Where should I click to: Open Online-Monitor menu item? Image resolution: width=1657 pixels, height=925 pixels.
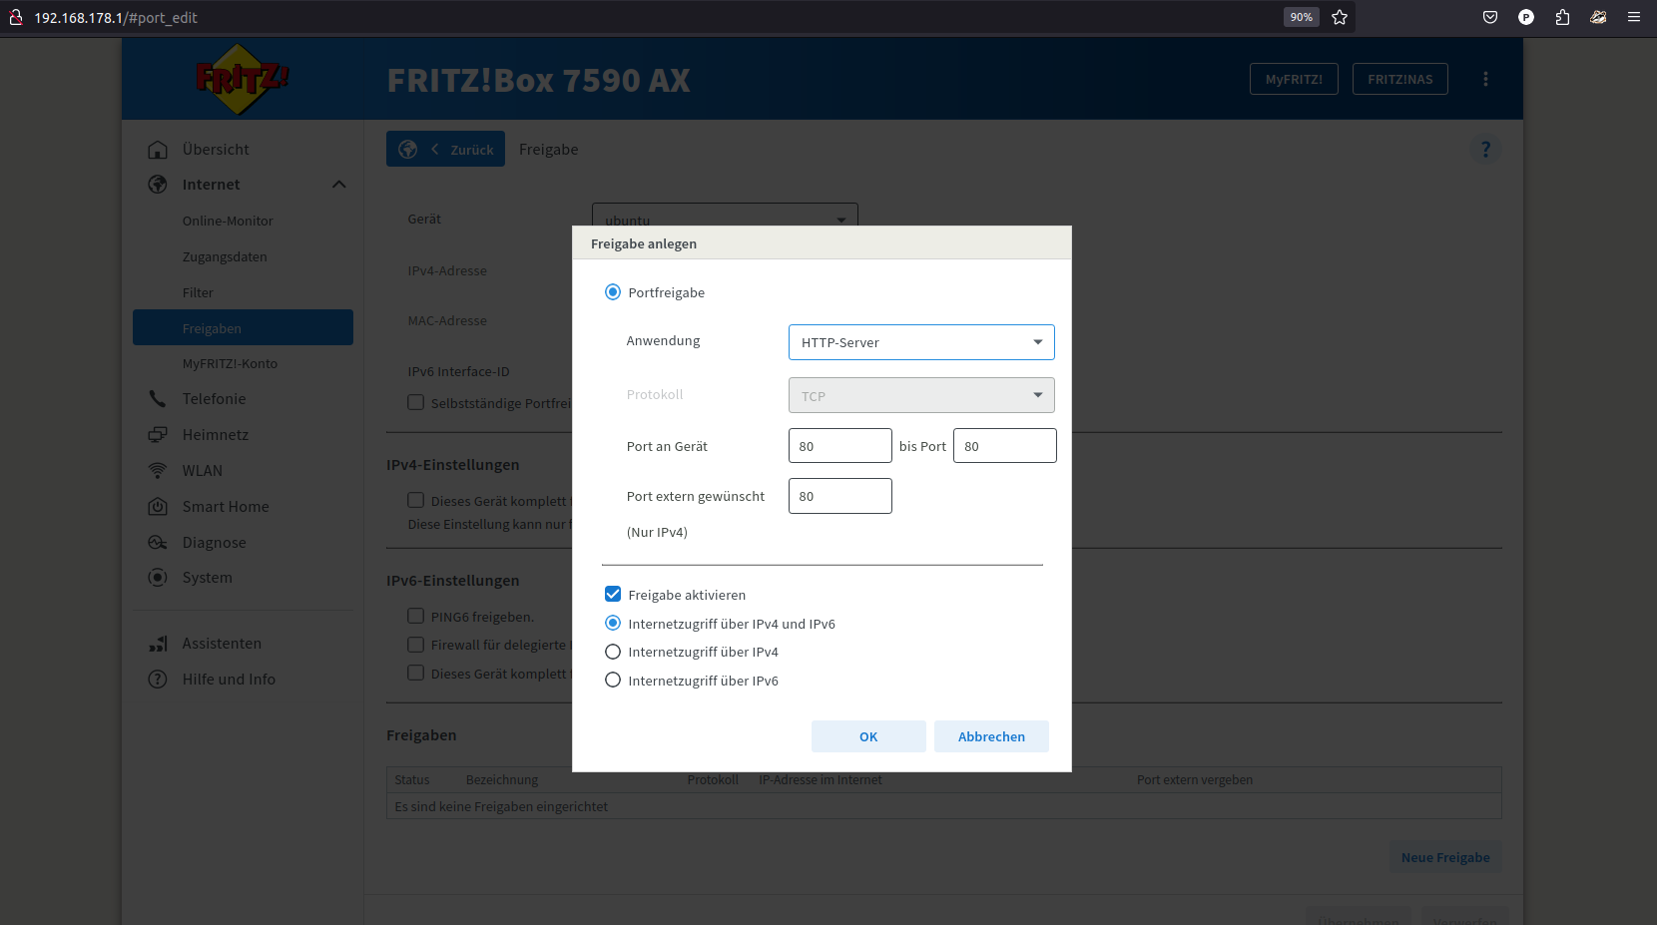pyautogui.click(x=228, y=222)
